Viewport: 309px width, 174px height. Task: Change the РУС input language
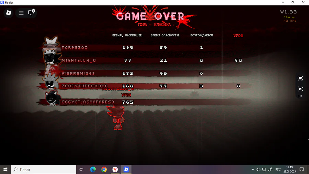(x=278, y=170)
